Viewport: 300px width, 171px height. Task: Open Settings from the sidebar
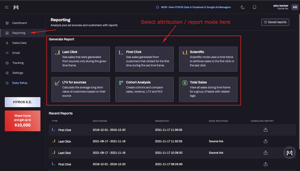tap(18, 73)
